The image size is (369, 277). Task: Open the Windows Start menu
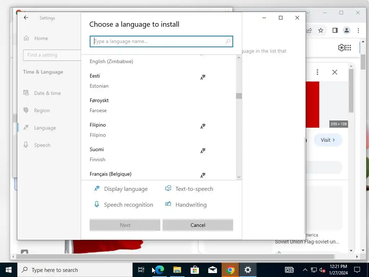pos(9,270)
